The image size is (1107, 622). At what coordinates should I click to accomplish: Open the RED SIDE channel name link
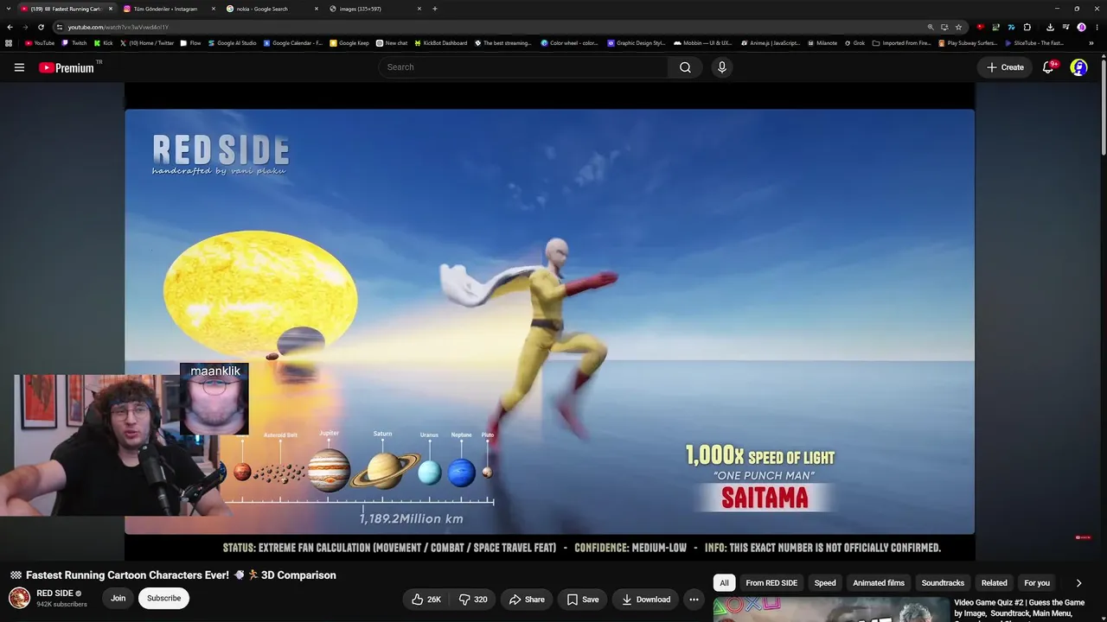point(54,593)
